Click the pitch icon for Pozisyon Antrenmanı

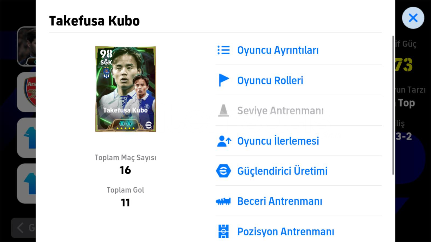click(223, 231)
